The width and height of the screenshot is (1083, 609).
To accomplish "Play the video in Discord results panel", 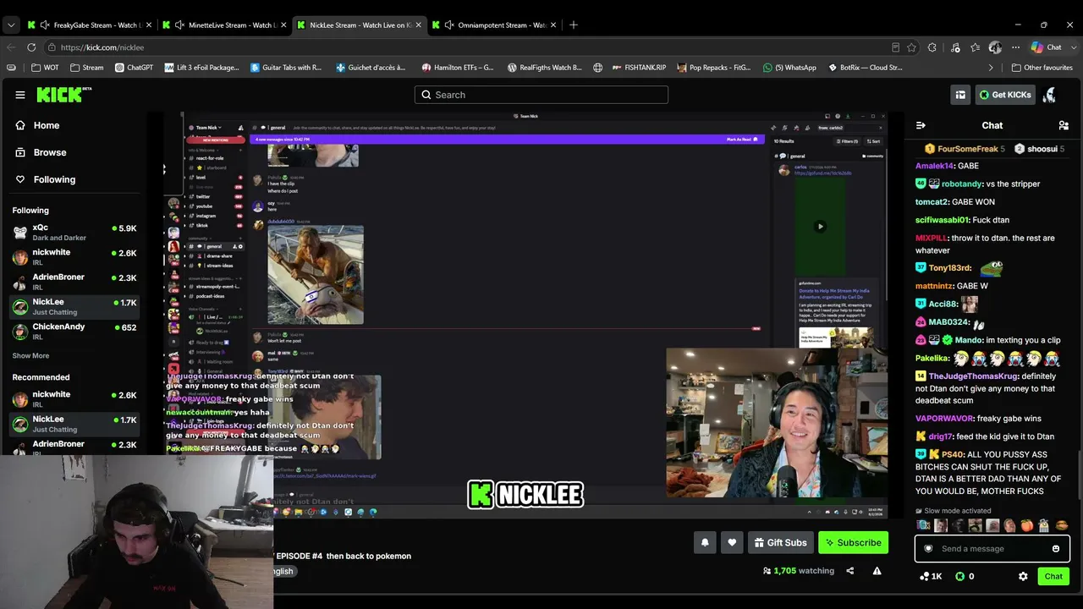I will (820, 227).
